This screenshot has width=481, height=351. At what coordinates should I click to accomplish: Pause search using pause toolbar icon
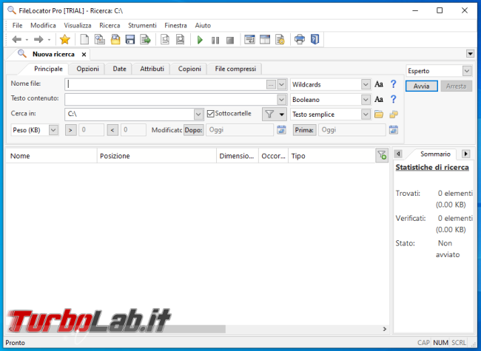215,40
